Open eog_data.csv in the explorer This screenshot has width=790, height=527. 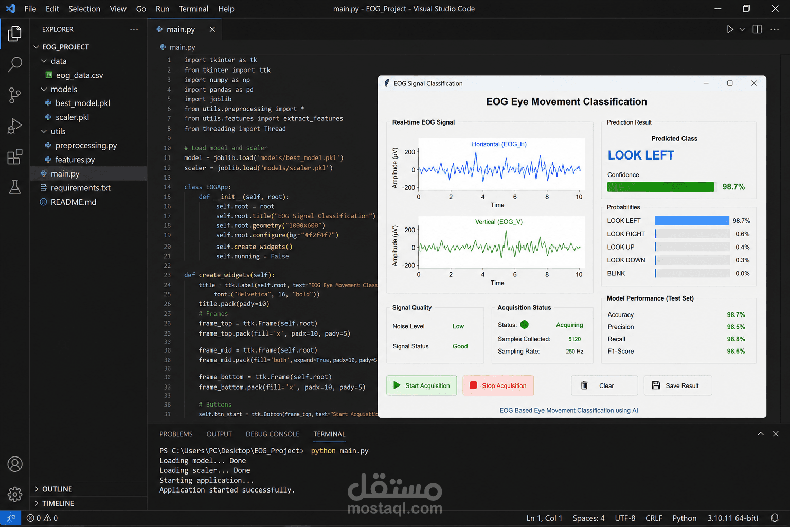[79, 75]
